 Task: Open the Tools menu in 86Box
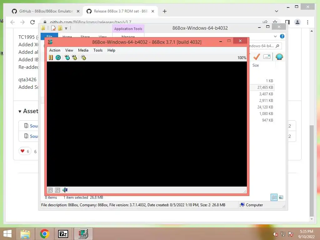coord(98,50)
